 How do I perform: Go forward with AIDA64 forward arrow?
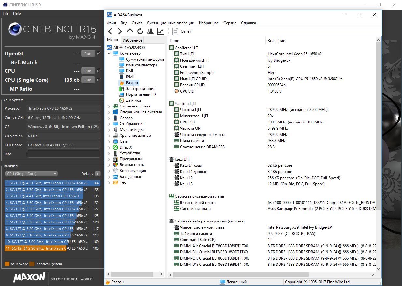tap(120, 31)
